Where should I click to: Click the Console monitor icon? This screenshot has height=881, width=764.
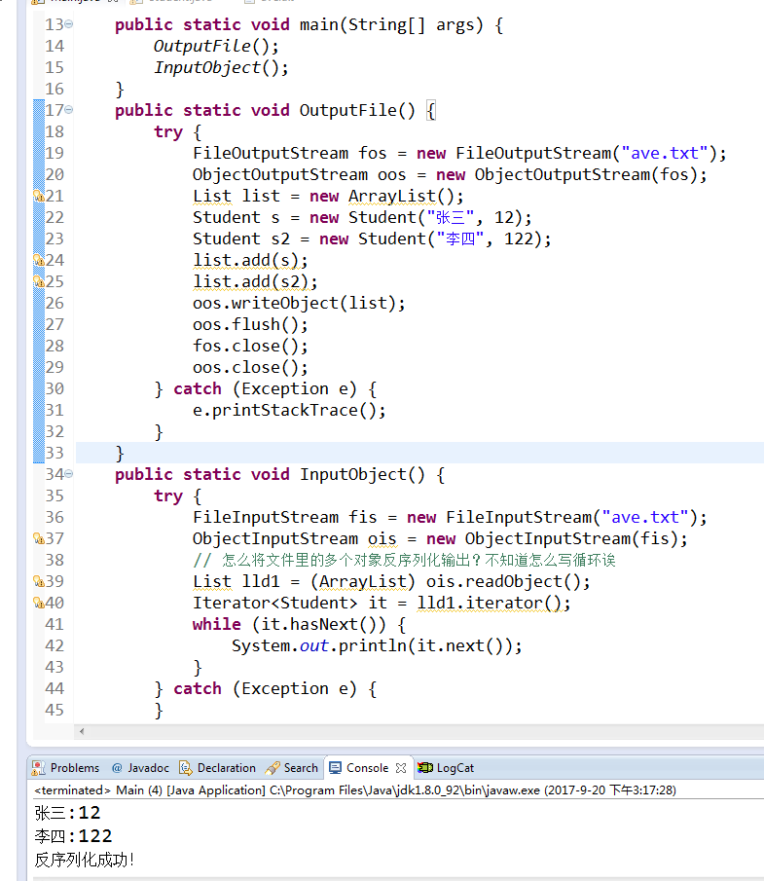pos(336,768)
